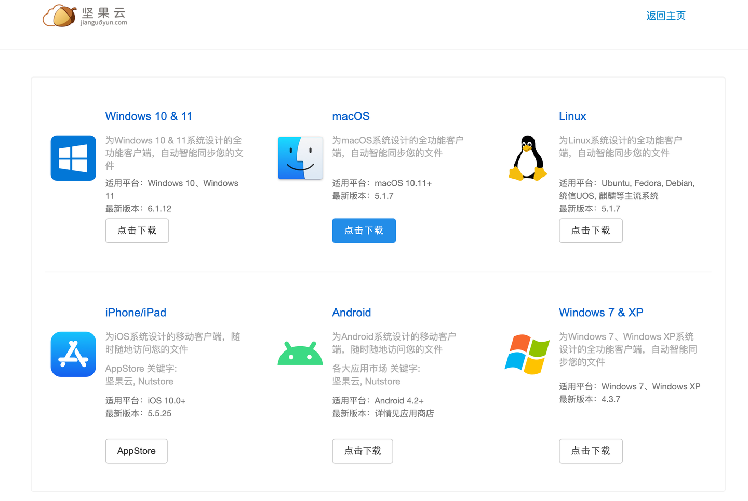The image size is (748, 501).
Task: Click the 各大应用市场 关键字 text
Action: click(376, 375)
